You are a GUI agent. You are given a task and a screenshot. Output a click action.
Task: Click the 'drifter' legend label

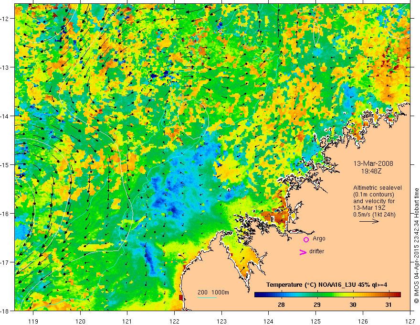coord(316,251)
